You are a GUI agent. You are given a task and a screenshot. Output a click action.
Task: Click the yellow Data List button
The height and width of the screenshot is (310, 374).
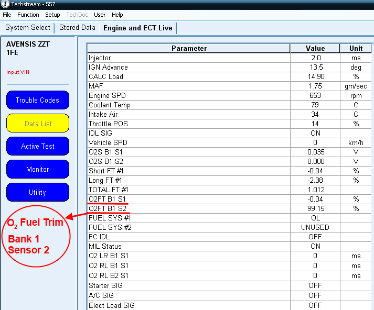(38, 124)
